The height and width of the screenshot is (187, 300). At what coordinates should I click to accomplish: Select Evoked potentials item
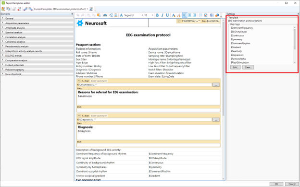(37, 65)
